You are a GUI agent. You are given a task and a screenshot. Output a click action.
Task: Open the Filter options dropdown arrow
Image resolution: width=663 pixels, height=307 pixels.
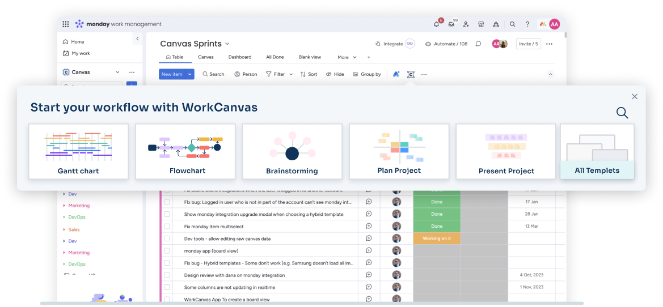point(291,74)
